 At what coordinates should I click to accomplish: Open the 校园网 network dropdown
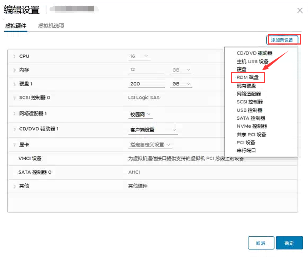(140, 115)
